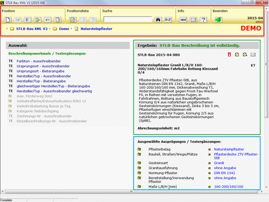Click the document clipboard icon in Position group
Screen dimensions: 269x202
[57, 20]
